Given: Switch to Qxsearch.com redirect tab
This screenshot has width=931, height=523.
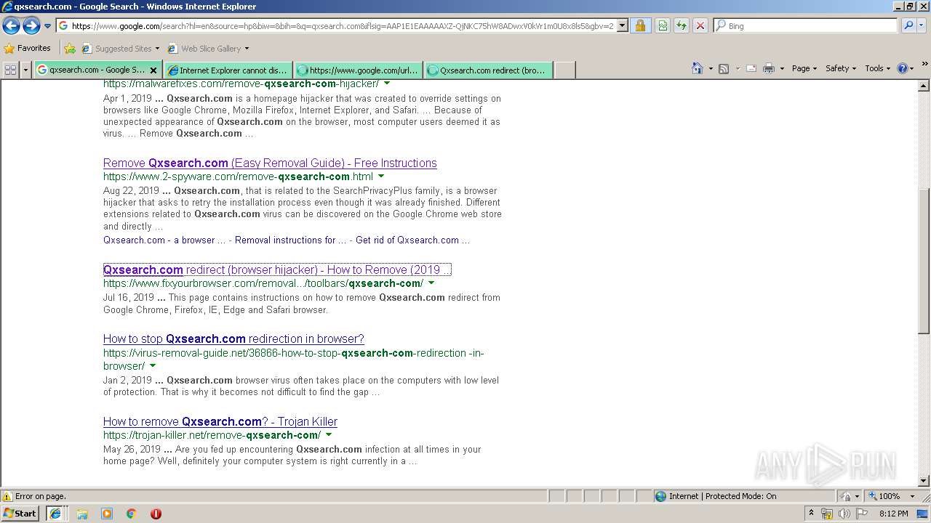Looking at the screenshot, I should point(489,70).
